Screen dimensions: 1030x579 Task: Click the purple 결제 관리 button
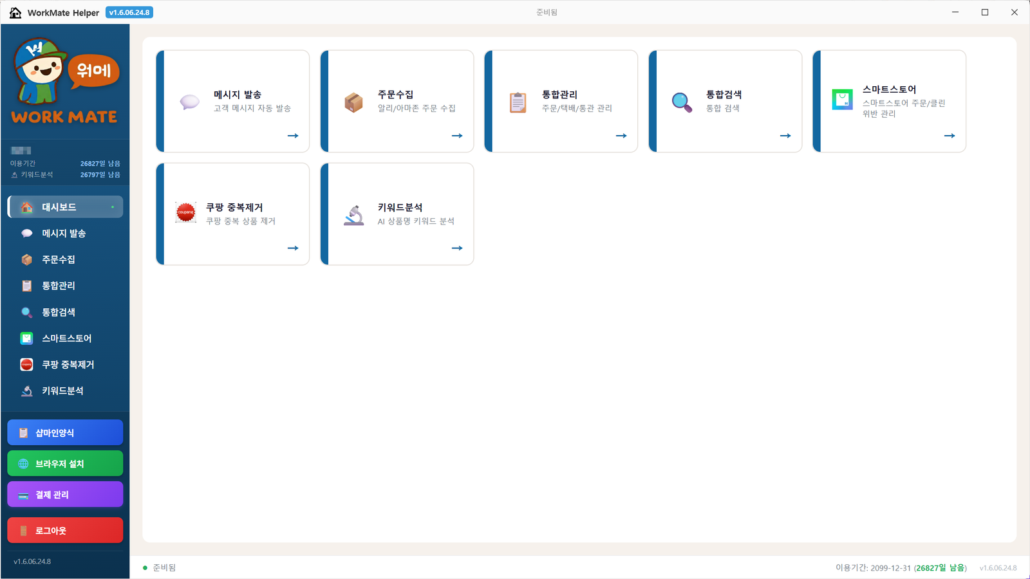point(65,494)
